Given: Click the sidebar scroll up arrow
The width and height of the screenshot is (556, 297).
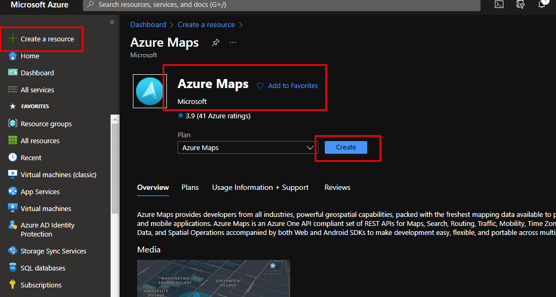Looking at the screenshot, I should click(115, 120).
